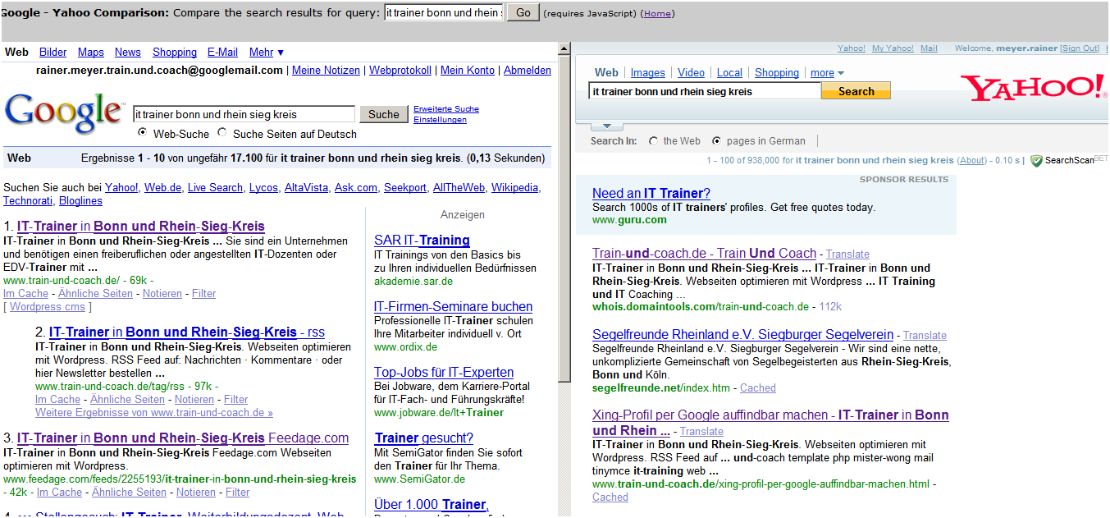This screenshot has height=518, width=1110.
Task: Open Google Shopping tab
Action: coord(175,53)
